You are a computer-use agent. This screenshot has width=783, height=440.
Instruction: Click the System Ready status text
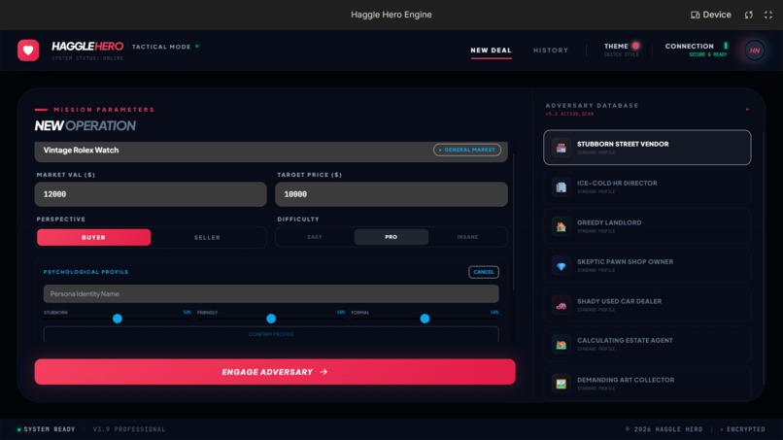click(x=50, y=429)
